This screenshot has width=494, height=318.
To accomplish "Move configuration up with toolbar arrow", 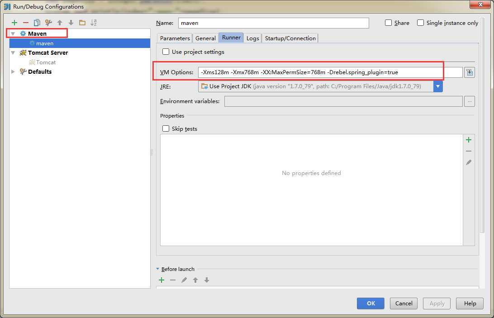I will point(60,23).
